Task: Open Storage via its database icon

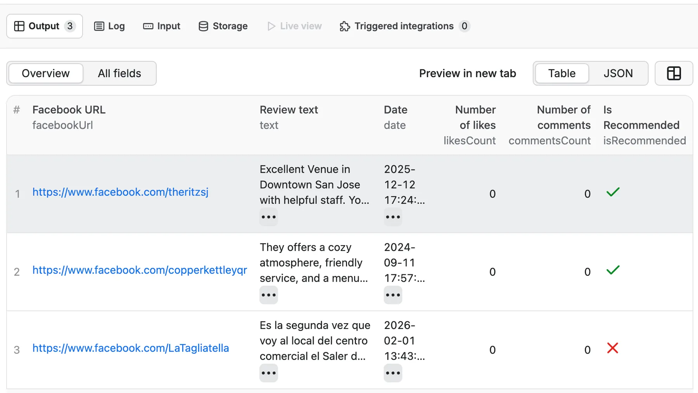Action: (203, 26)
